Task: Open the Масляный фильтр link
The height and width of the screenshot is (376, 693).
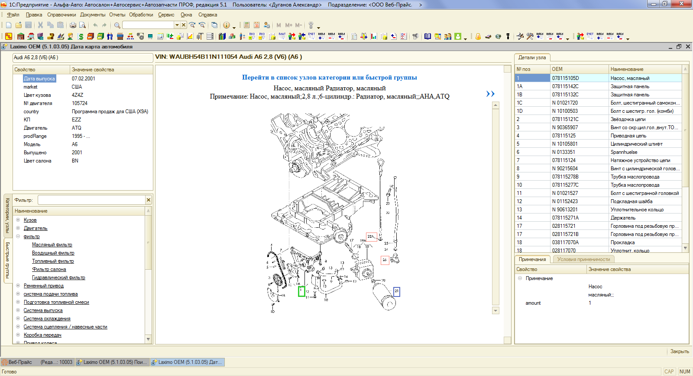Action: pos(52,245)
